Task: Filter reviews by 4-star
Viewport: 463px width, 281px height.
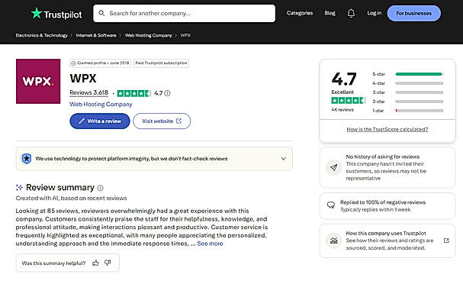Action: click(x=408, y=83)
